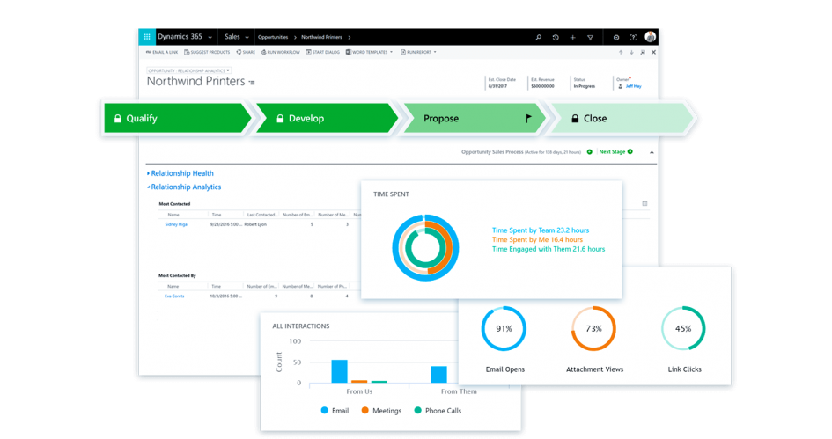Click the Est. Revenue value $600,000.00
This screenshot has width=832, height=439.
542,86
